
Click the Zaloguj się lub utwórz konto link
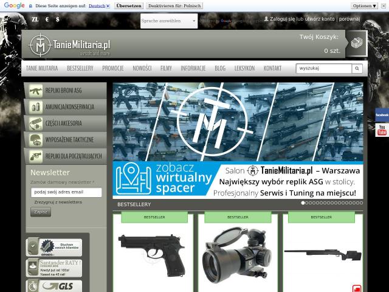click(x=302, y=19)
